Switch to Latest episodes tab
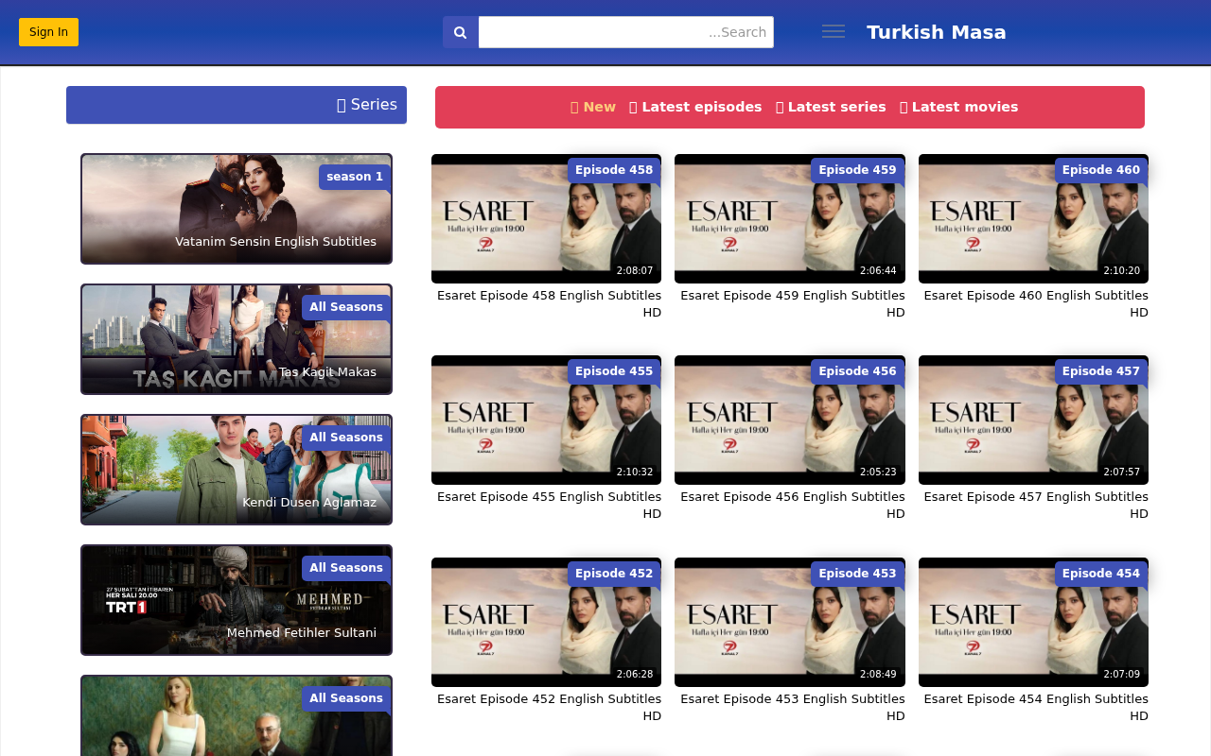1211x756 pixels. point(695,107)
